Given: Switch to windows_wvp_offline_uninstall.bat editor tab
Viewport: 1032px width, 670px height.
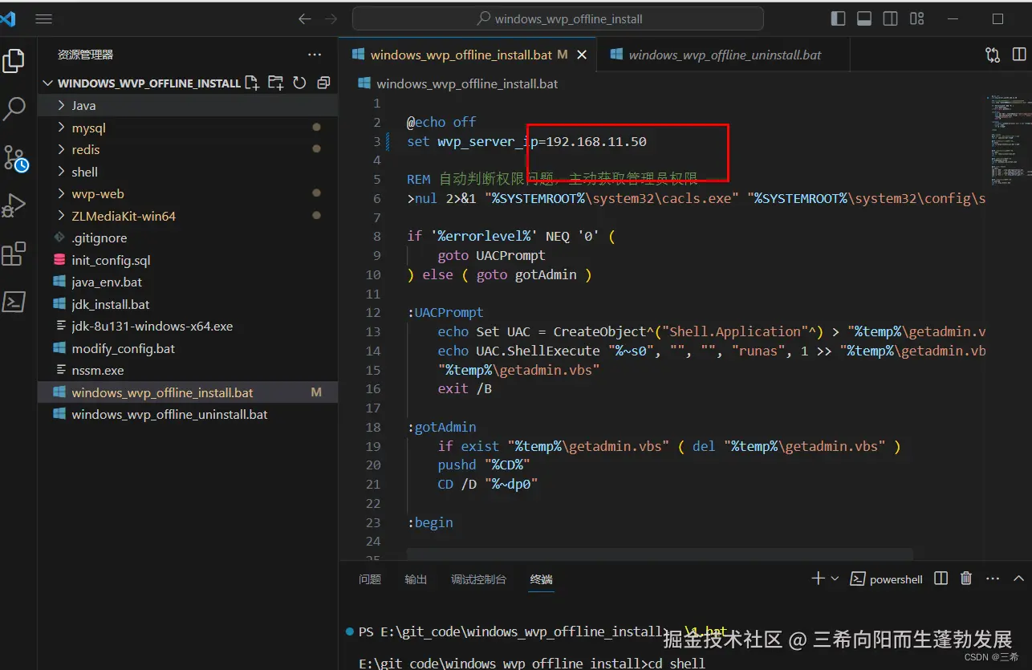Looking at the screenshot, I should coord(724,55).
